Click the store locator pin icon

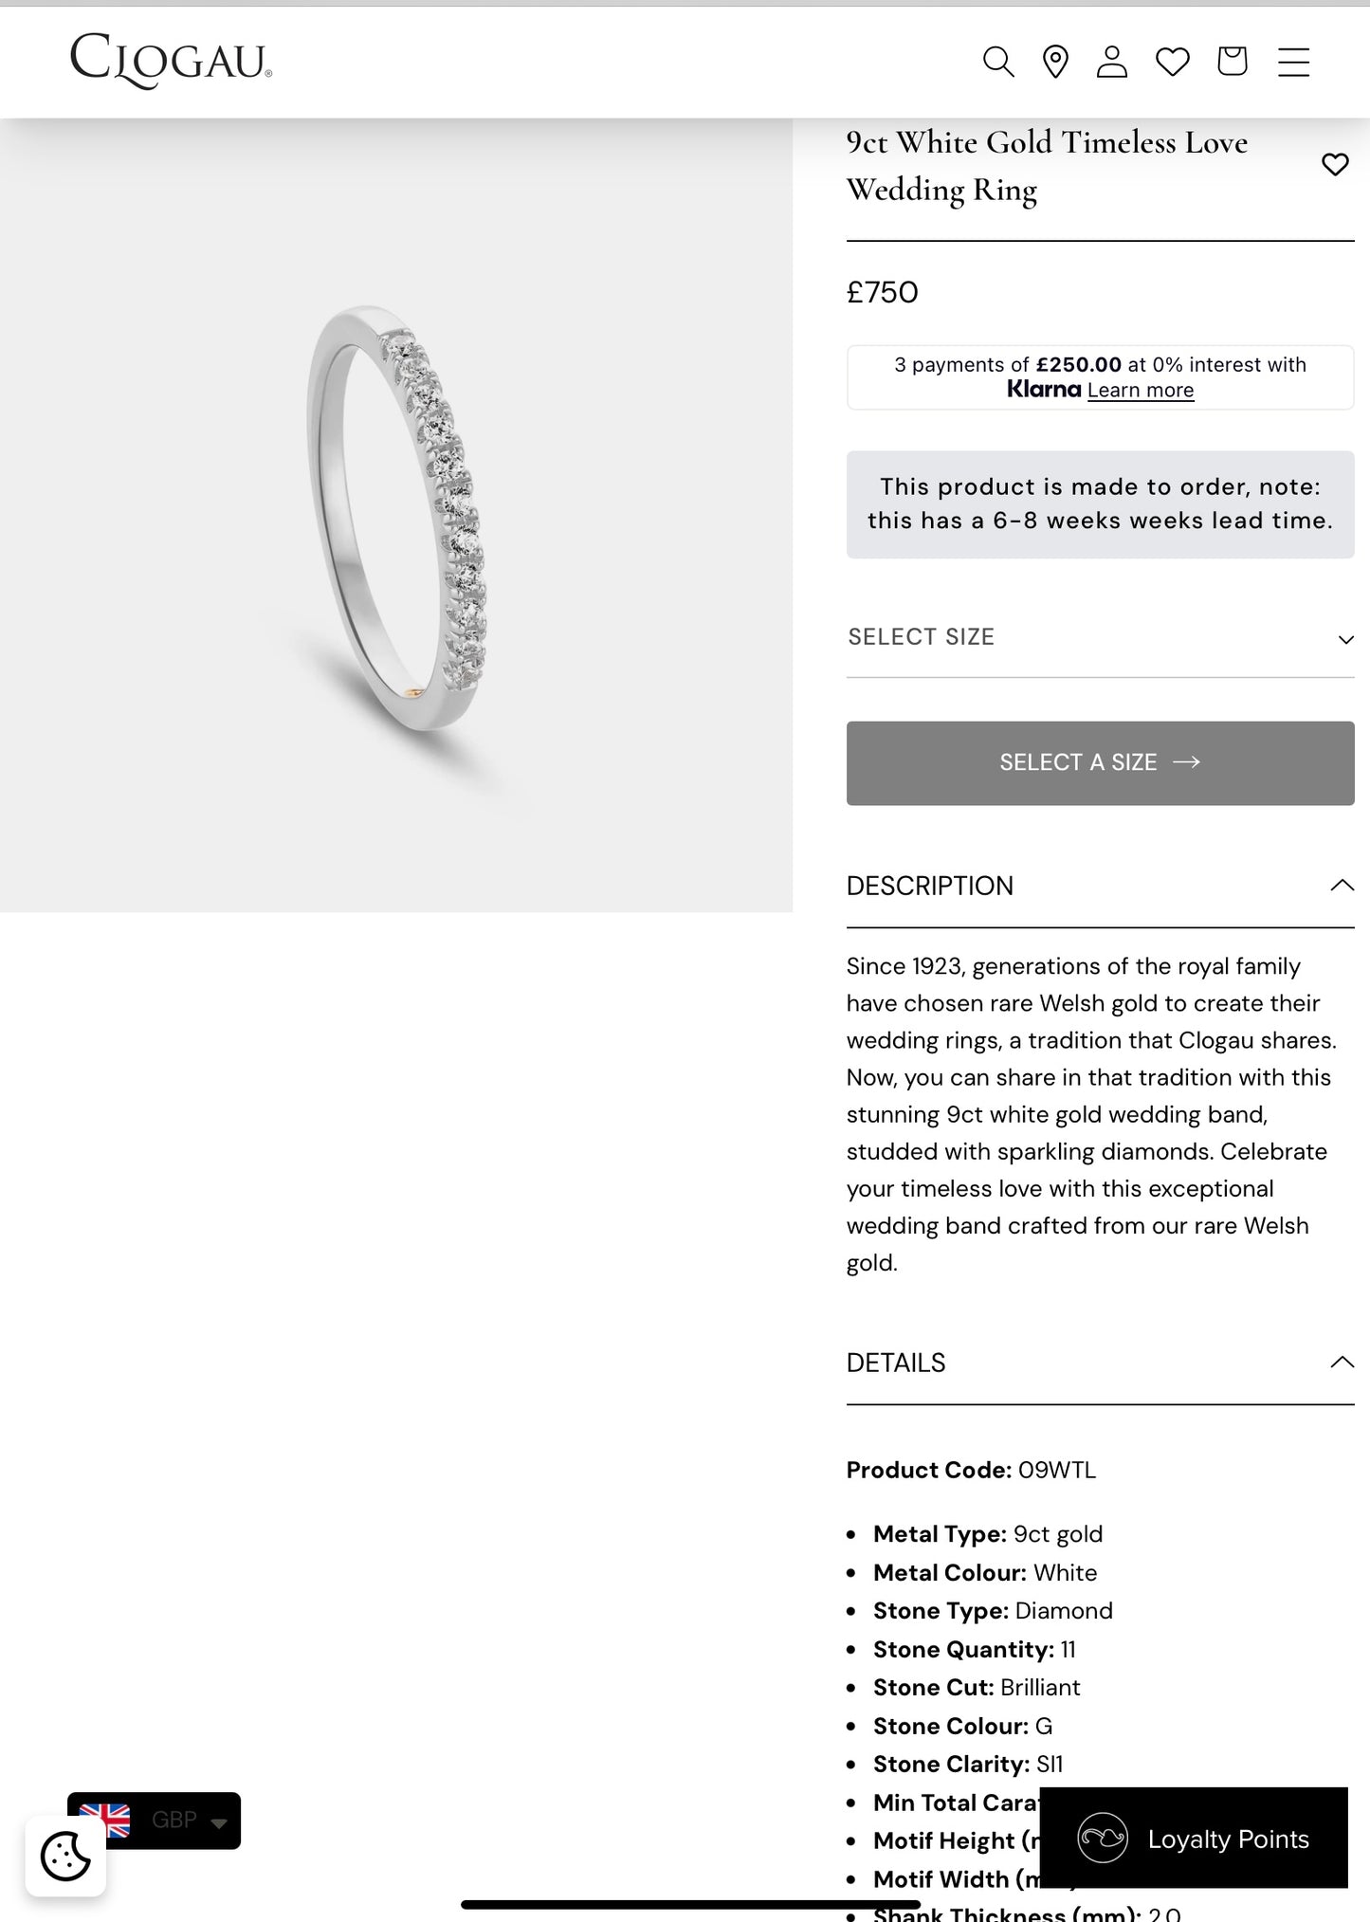1055,62
